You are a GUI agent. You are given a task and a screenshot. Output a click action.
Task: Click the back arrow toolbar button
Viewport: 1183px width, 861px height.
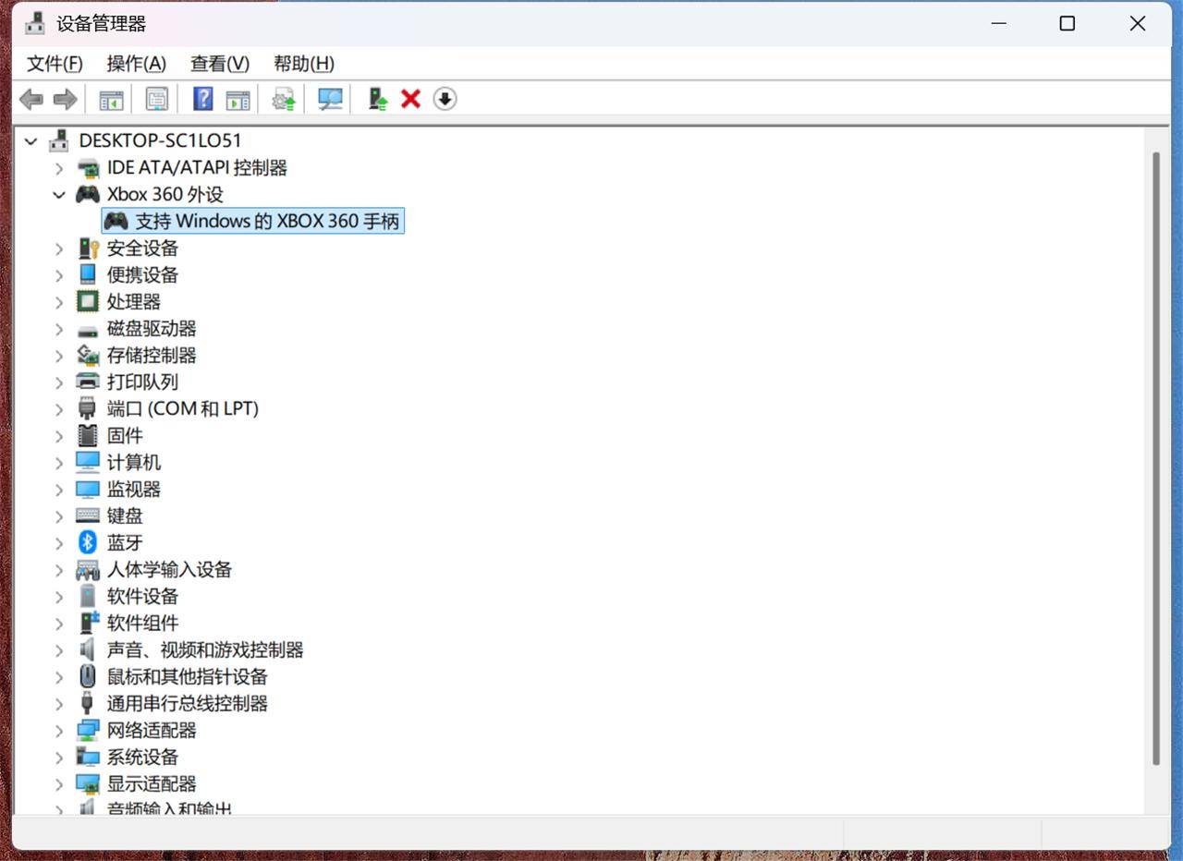31,99
